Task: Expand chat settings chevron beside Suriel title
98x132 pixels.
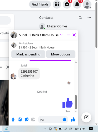Action: pyautogui.click(x=61, y=35)
